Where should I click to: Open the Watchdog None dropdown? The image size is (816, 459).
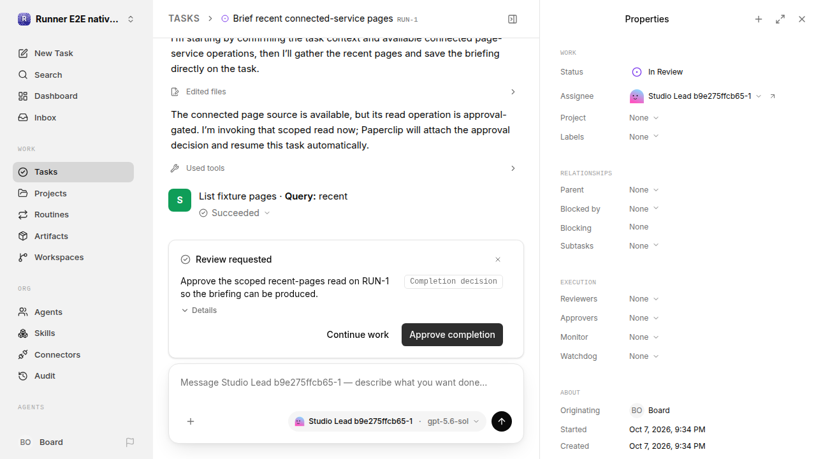coord(644,356)
